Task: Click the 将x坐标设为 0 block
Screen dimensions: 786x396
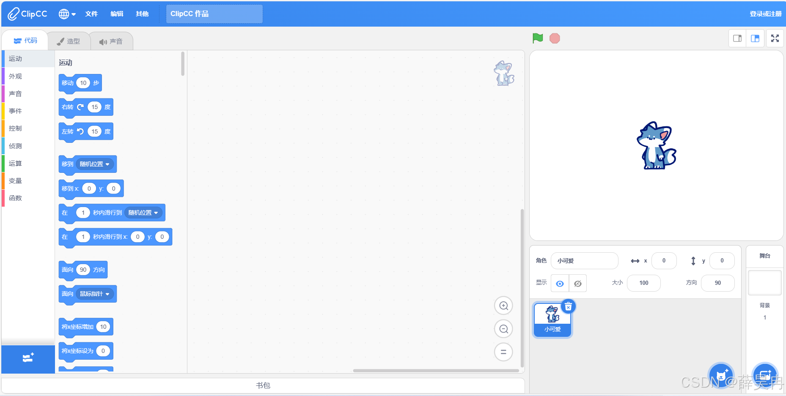Action: click(x=86, y=351)
